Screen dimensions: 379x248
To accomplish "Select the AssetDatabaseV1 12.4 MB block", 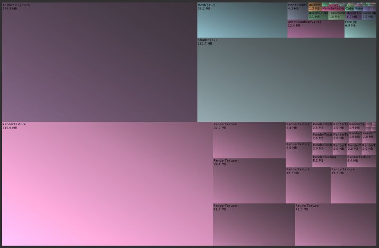I will pyautogui.click(x=316, y=29).
